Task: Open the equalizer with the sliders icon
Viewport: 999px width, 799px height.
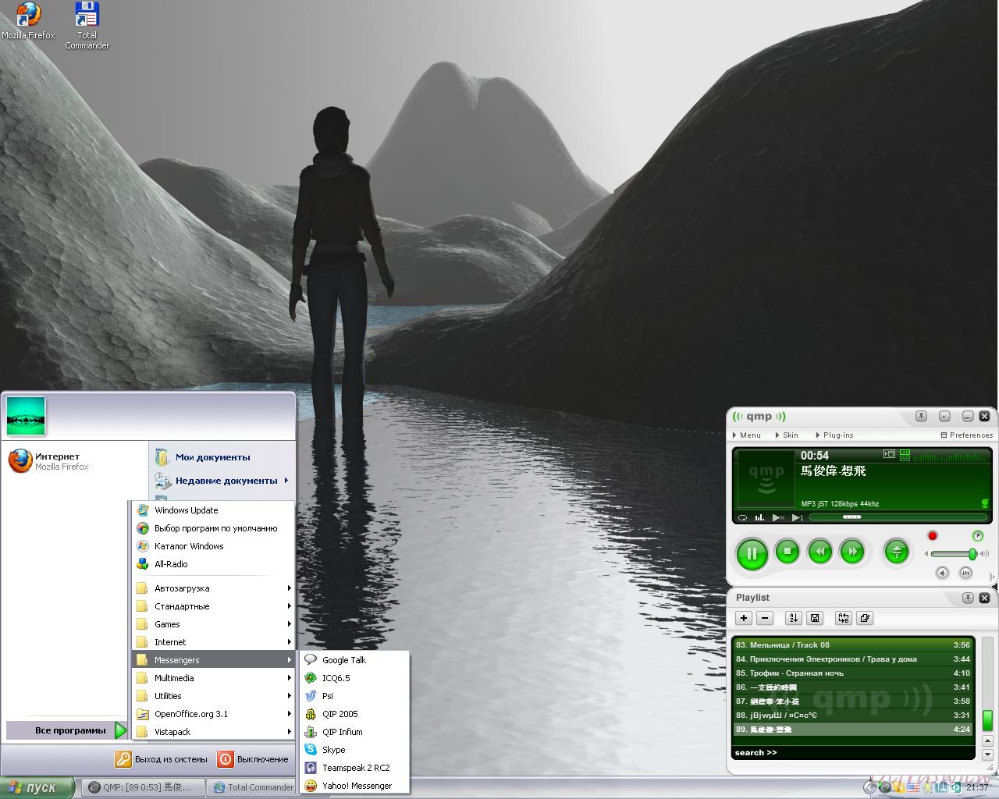Action: coord(965,573)
